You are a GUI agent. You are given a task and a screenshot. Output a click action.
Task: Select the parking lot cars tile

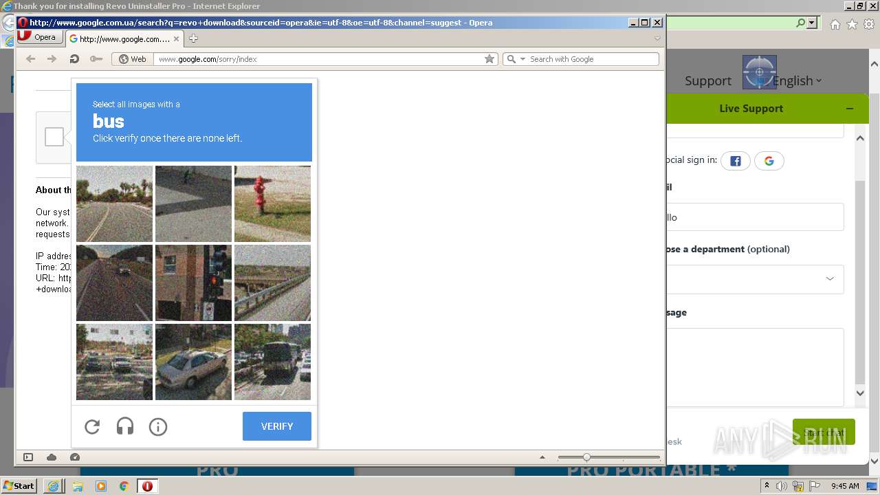tap(114, 362)
